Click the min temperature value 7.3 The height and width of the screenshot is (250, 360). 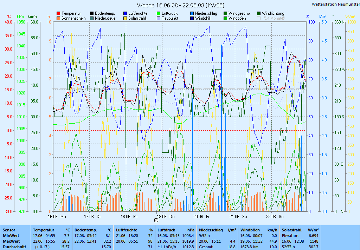click(67, 236)
